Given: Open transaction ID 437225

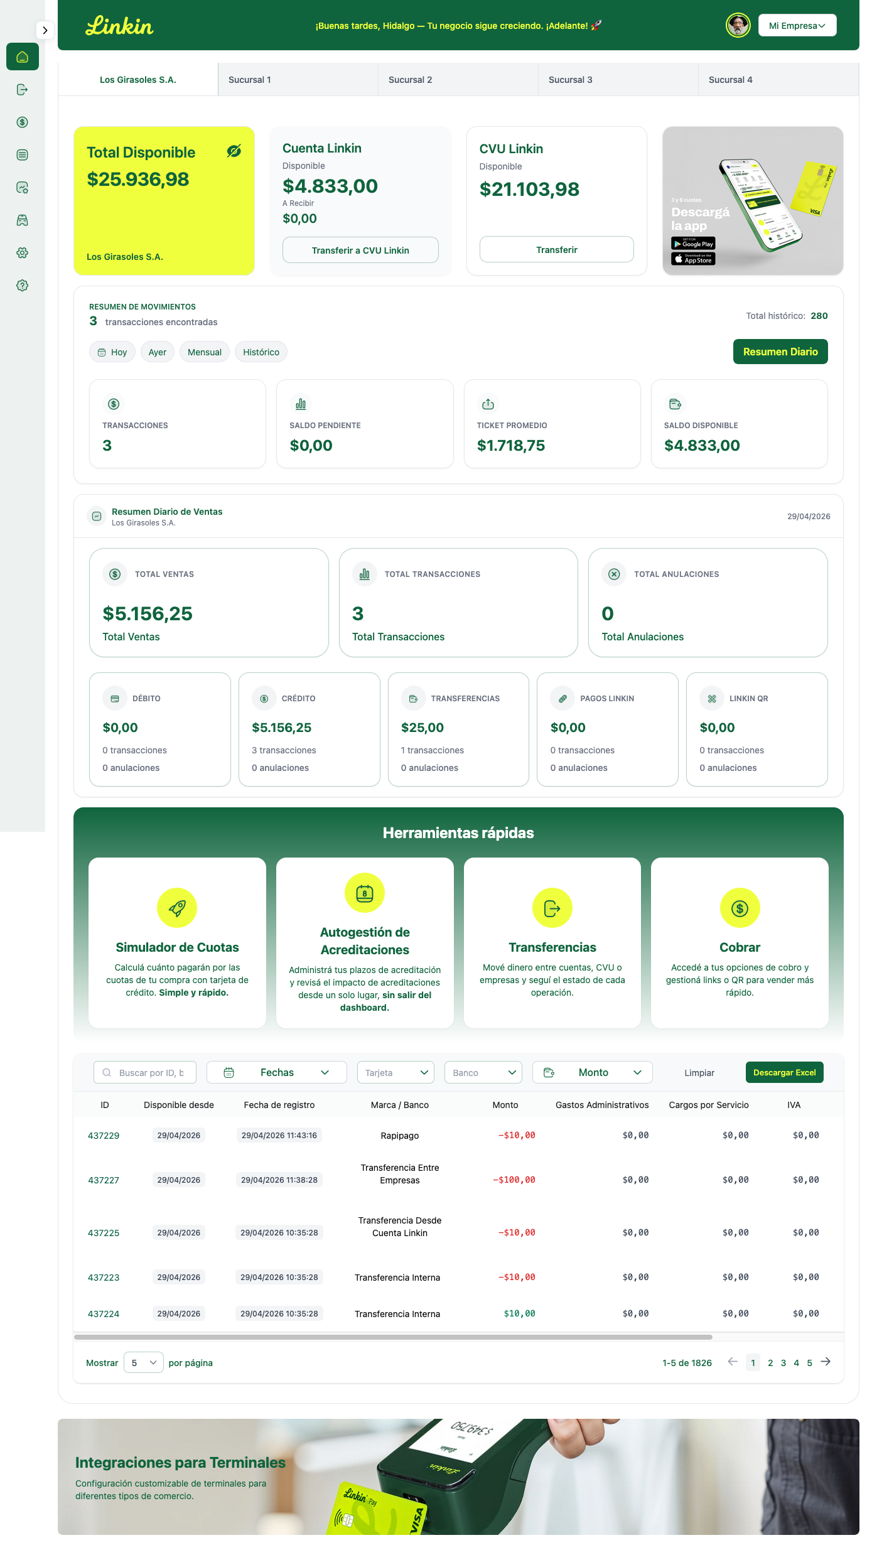Looking at the screenshot, I should click(104, 1233).
